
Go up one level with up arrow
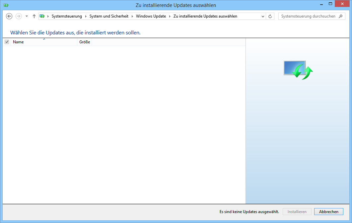(34, 16)
